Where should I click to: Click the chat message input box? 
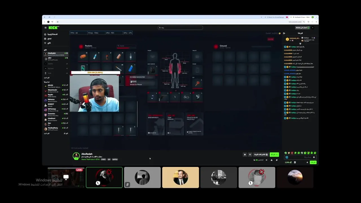pos(300,157)
